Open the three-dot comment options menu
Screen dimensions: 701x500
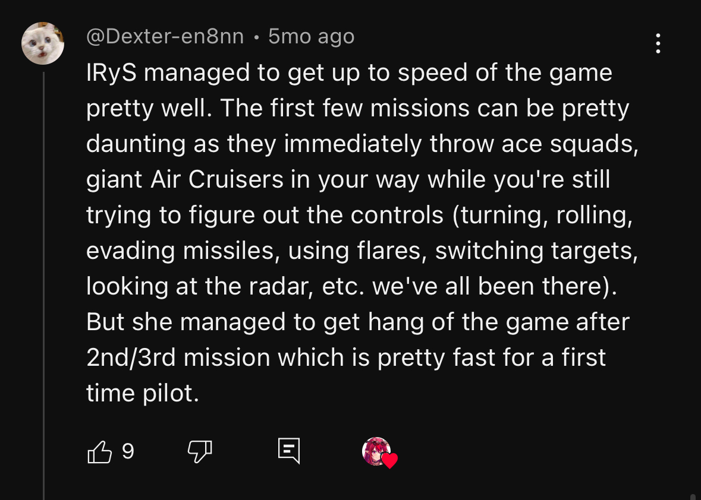(658, 44)
